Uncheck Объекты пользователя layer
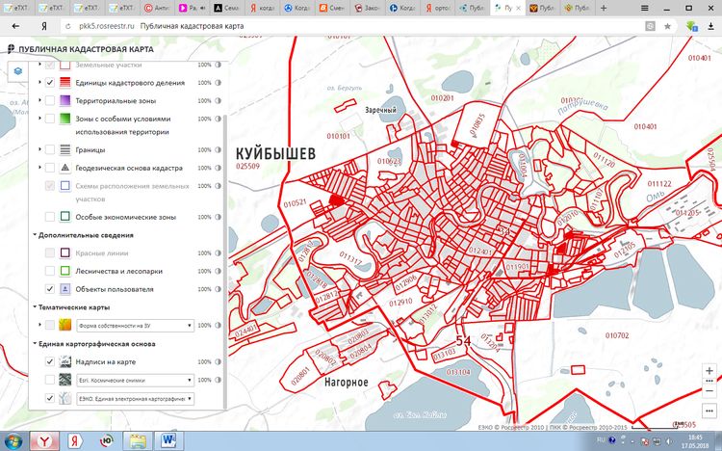Viewport: 722px width, 451px height. (x=50, y=289)
